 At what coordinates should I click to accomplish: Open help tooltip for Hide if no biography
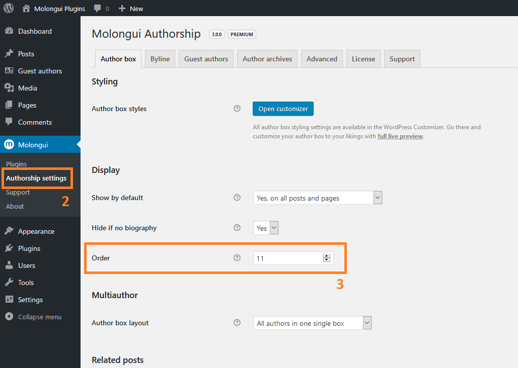coord(237,228)
